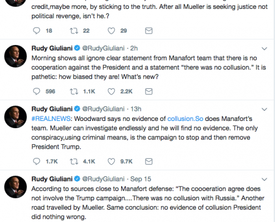
Task: Open more options on the Sep 15 tweet
Action: pos(264,179)
